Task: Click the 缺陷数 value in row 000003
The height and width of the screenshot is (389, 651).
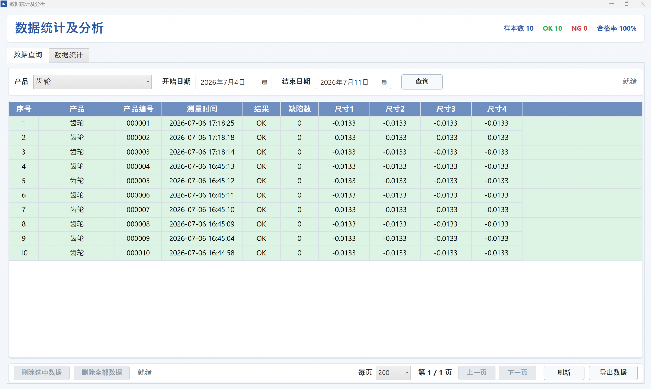Action: pos(299,152)
